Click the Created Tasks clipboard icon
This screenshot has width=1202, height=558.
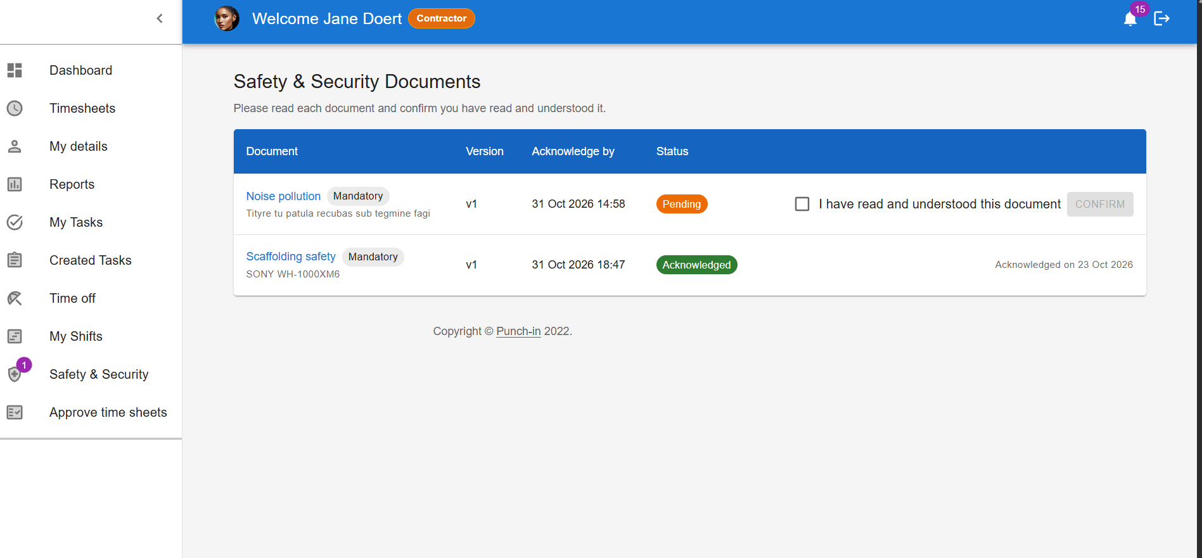coord(15,260)
